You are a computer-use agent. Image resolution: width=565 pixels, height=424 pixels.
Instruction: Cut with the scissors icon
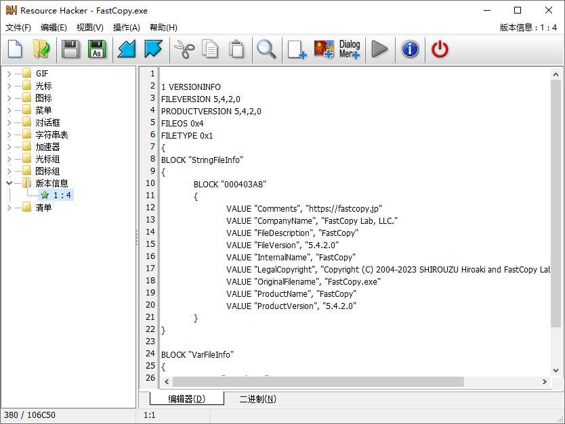click(184, 49)
